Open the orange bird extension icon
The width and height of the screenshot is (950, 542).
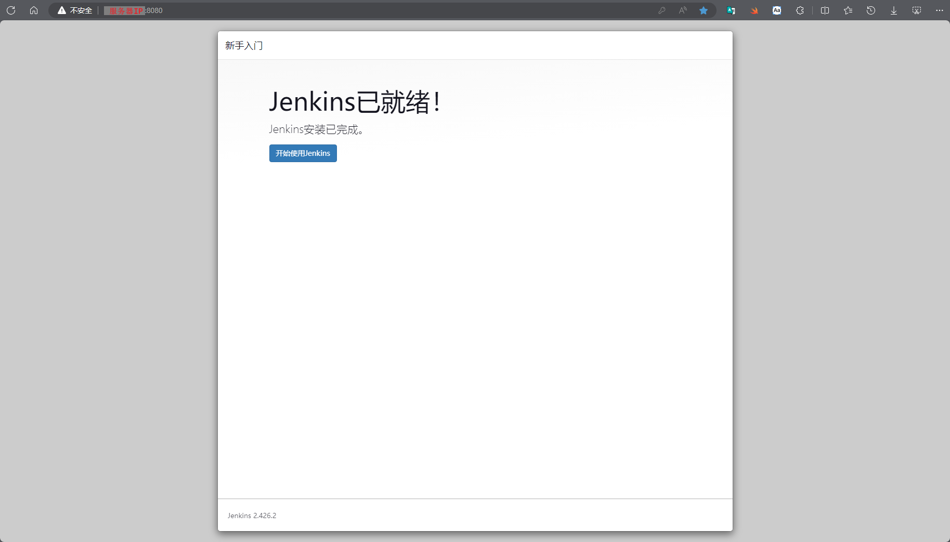pos(754,10)
